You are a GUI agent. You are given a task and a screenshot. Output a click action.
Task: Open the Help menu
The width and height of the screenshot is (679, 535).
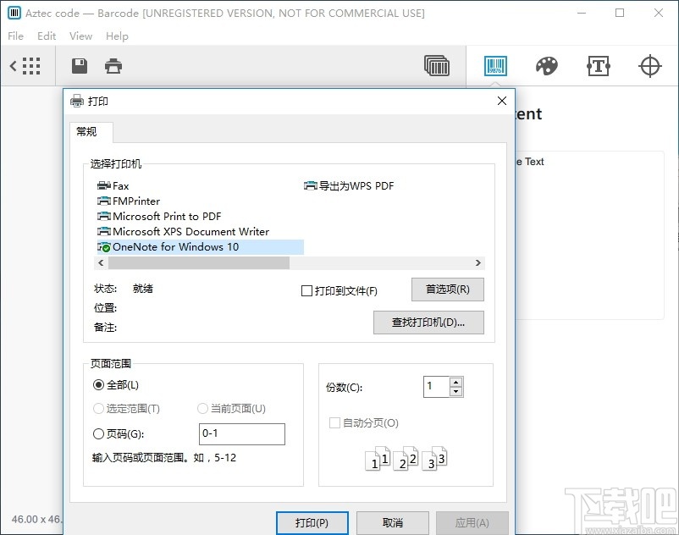coord(117,36)
